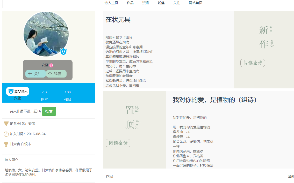Click the 蓝V诗人 badge
The width and height of the screenshot is (294, 183).
(18, 91)
